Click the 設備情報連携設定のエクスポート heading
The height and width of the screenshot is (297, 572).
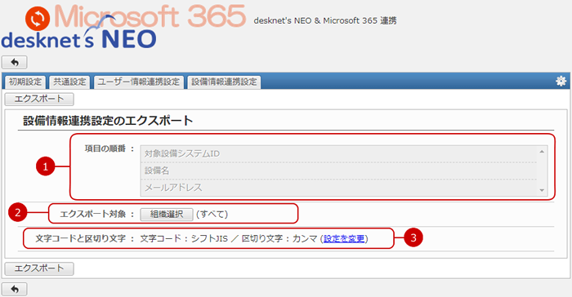(x=108, y=121)
